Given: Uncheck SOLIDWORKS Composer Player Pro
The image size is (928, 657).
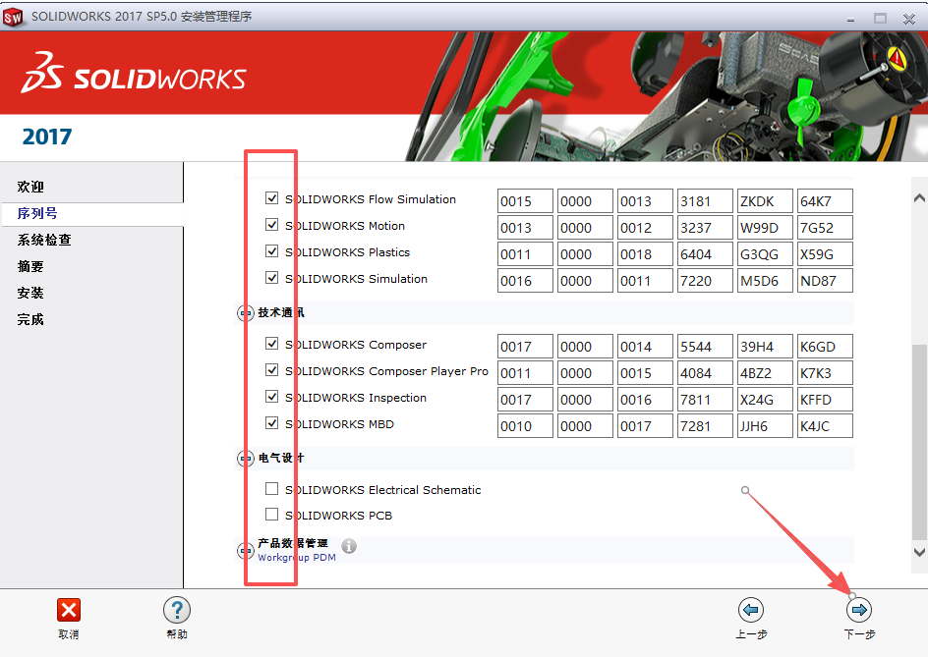Looking at the screenshot, I should (272, 369).
